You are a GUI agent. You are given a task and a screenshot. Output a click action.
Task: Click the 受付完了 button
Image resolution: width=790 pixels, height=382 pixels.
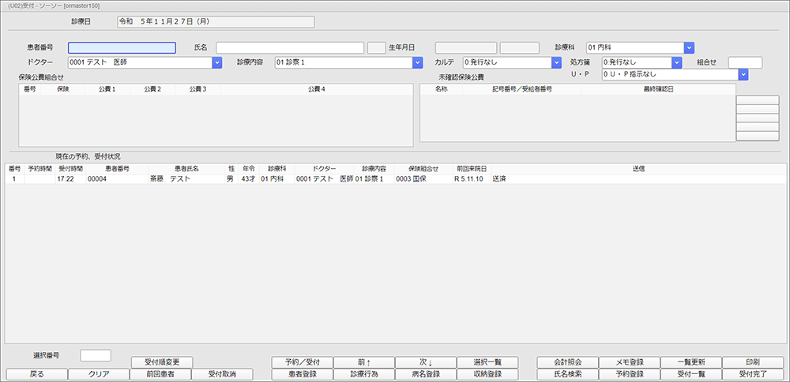753,374
